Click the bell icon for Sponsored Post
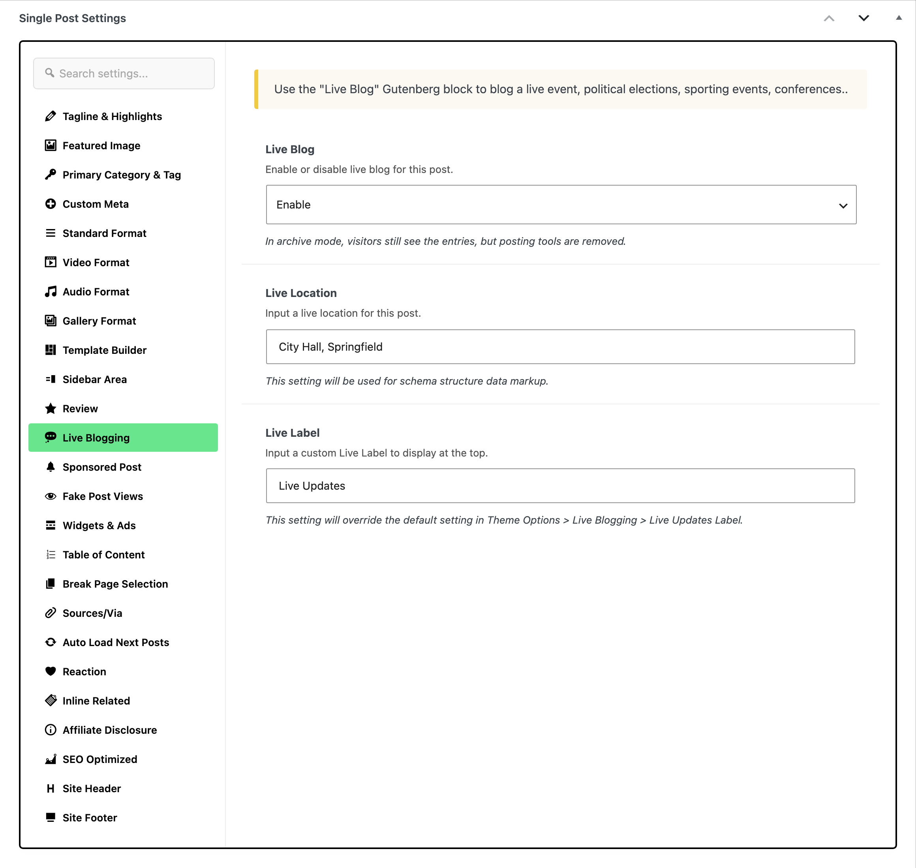This screenshot has height=868, width=916. point(51,466)
